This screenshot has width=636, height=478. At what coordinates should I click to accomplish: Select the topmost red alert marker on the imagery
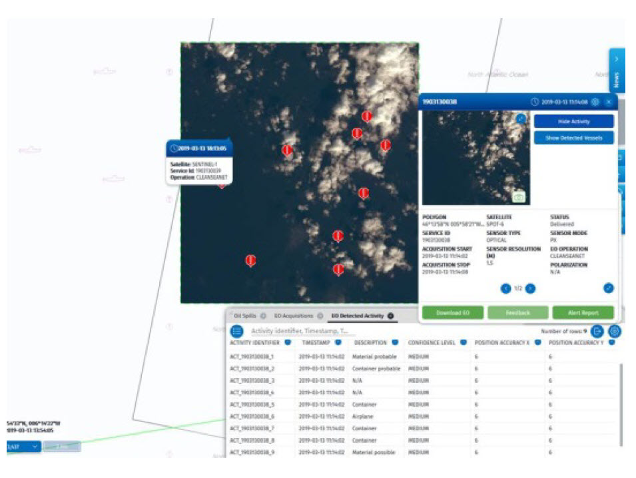click(367, 117)
